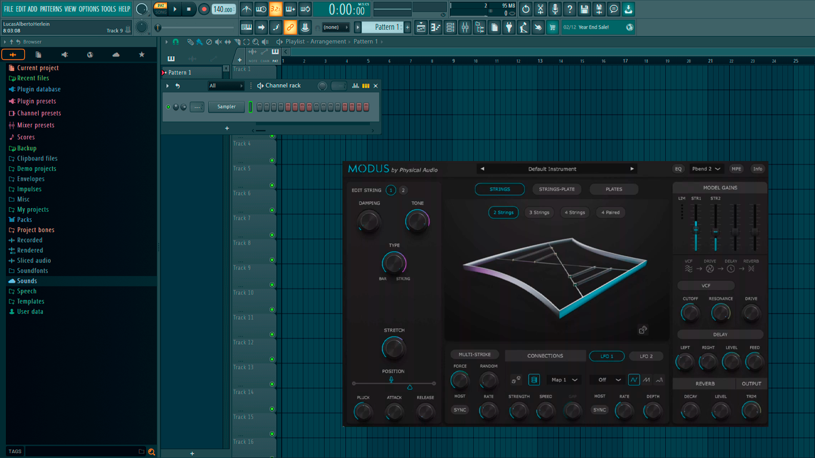Open the LFO Off dropdown in Modus
Image resolution: width=815 pixels, height=458 pixels.
(x=607, y=380)
